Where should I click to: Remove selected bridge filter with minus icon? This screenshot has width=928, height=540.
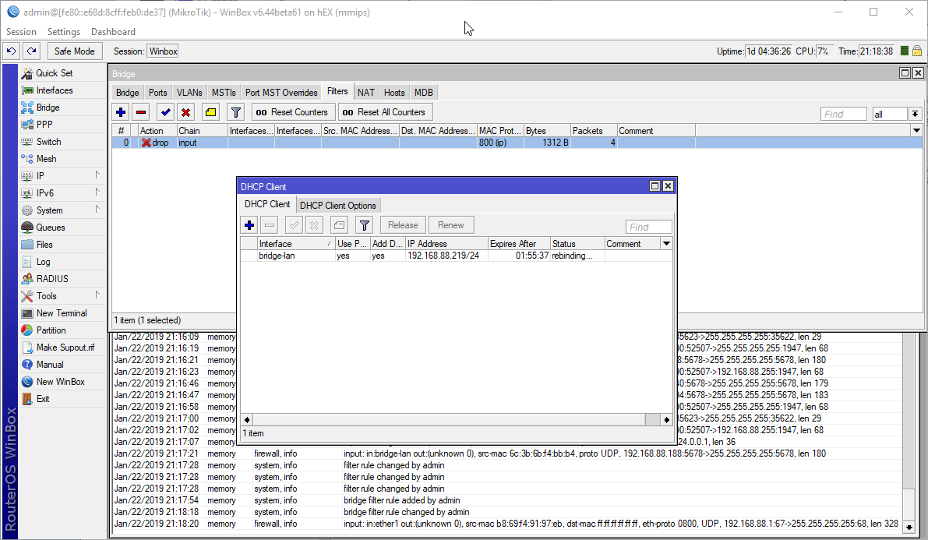pyautogui.click(x=141, y=112)
